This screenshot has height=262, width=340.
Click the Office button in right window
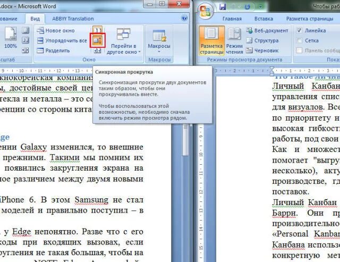205,11
